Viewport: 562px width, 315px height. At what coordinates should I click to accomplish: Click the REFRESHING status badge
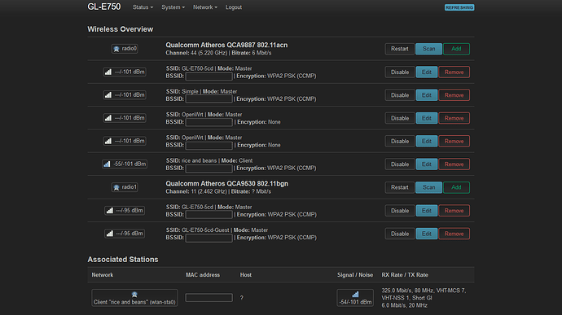pos(459,7)
